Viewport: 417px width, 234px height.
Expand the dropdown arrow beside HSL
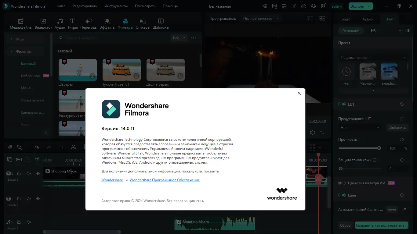pos(400,30)
